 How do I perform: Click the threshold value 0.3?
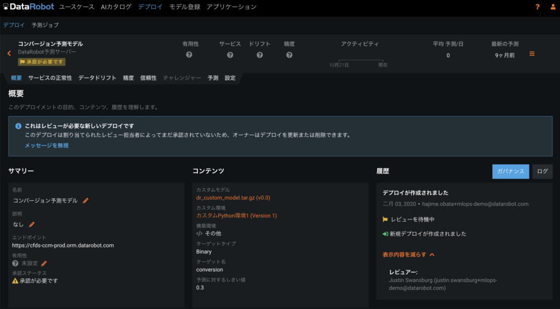pos(200,288)
